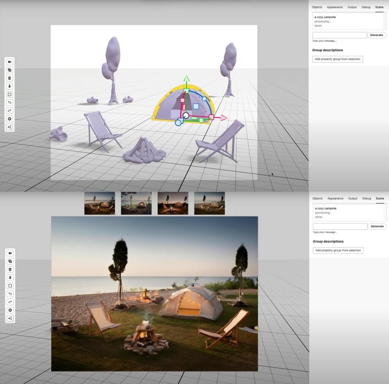Viewport: 389px width, 384px height.
Task: Open the Objects tab above the gray model panel
Action: click(317, 7)
